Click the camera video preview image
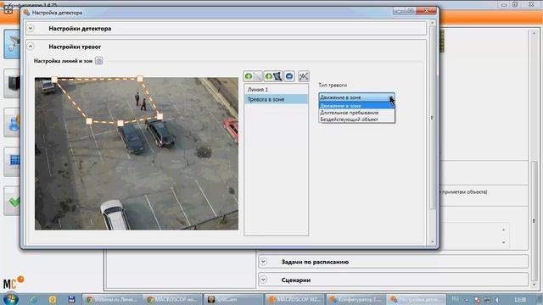The width and height of the screenshot is (543, 305). [137, 153]
